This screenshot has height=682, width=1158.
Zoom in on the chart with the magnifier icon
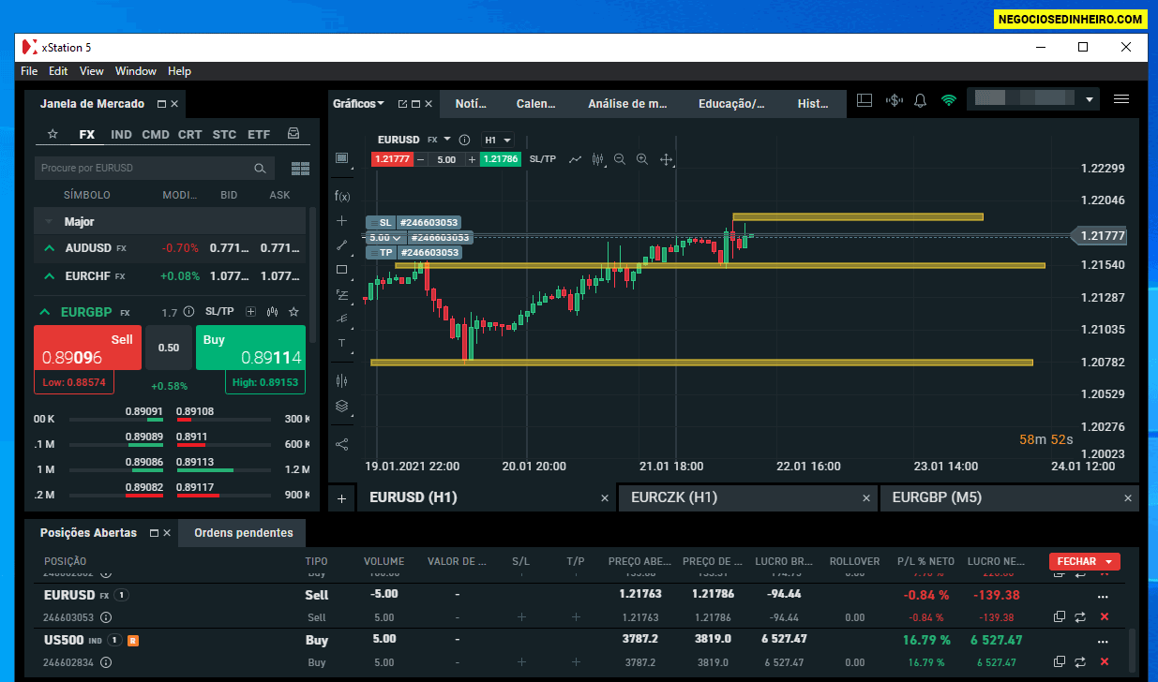(642, 159)
